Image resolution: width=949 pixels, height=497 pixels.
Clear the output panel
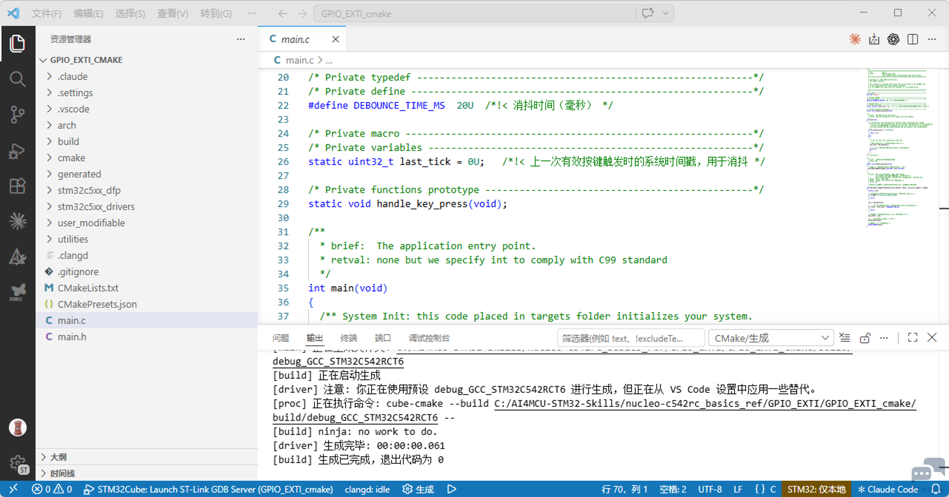[x=845, y=338]
